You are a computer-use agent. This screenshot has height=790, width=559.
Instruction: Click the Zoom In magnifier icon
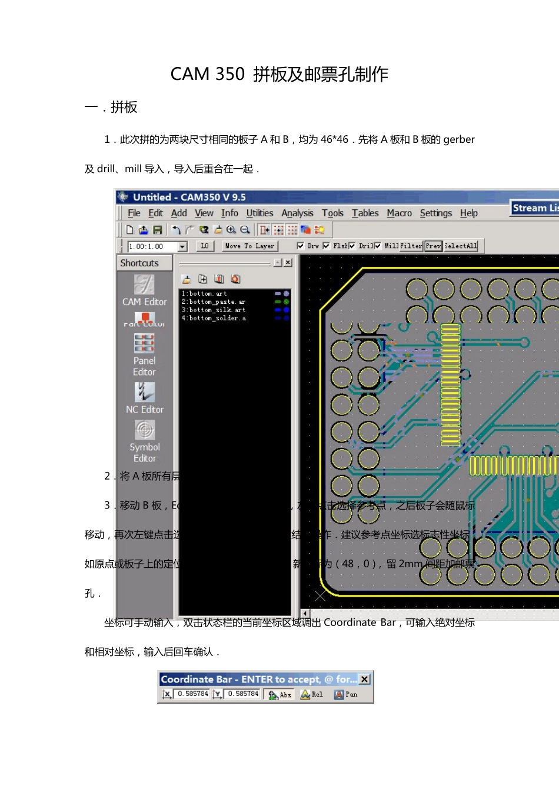coord(231,230)
